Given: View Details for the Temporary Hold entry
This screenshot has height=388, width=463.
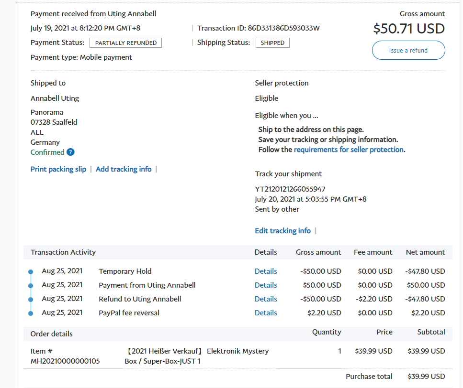Looking at the screenshot, I should coord(266,271).
